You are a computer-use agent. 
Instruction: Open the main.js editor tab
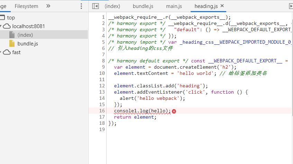174,6
